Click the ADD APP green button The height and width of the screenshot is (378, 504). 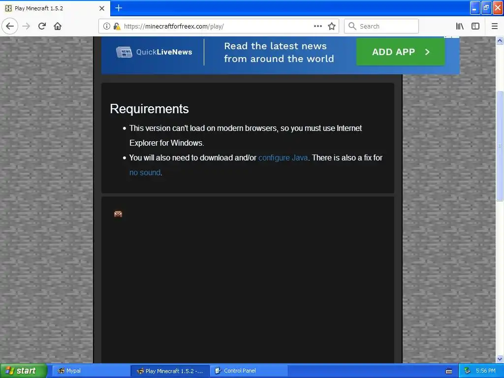pyautogui.click(x=401, y=52)
